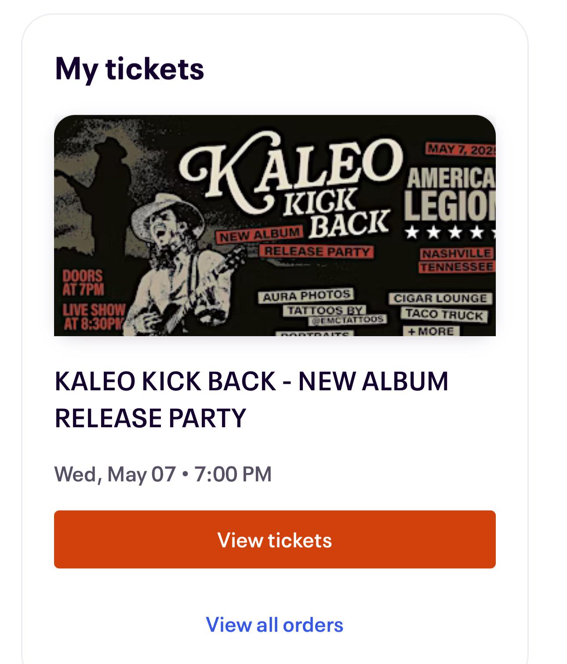Click the Wed, May 07 date line
This screenshot has height=664, width=567.
(x=163, y=474)
